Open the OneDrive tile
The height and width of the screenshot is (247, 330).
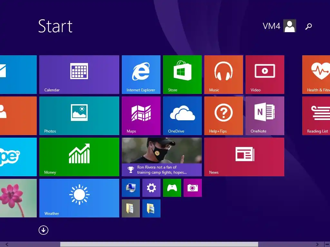tap(182, 116)
